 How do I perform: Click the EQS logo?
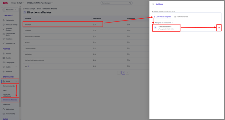click(5, 3)
